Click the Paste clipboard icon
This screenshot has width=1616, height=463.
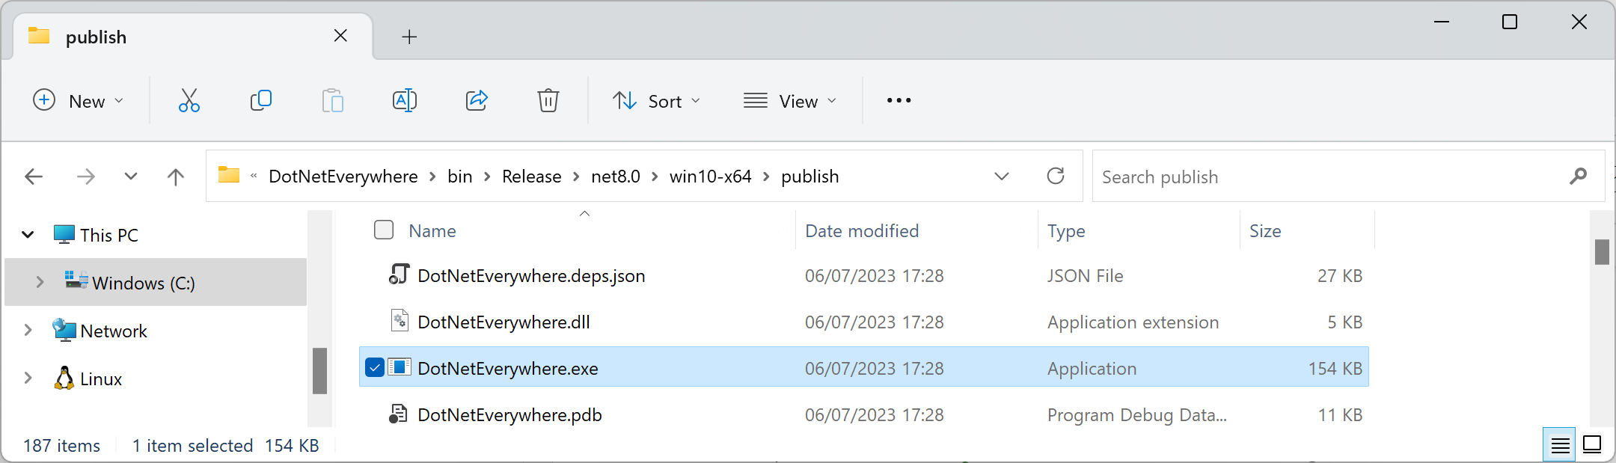tap(332, 100)
